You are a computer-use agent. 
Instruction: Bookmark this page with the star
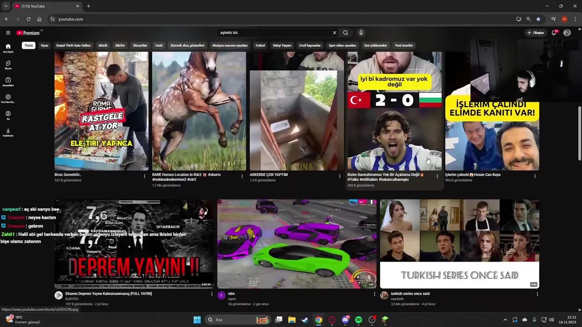click(x=538, y=19)
